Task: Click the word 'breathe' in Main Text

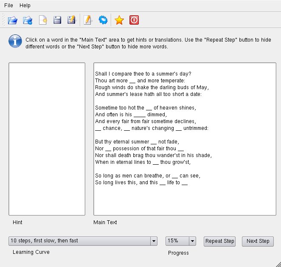Action: [153, 176]
